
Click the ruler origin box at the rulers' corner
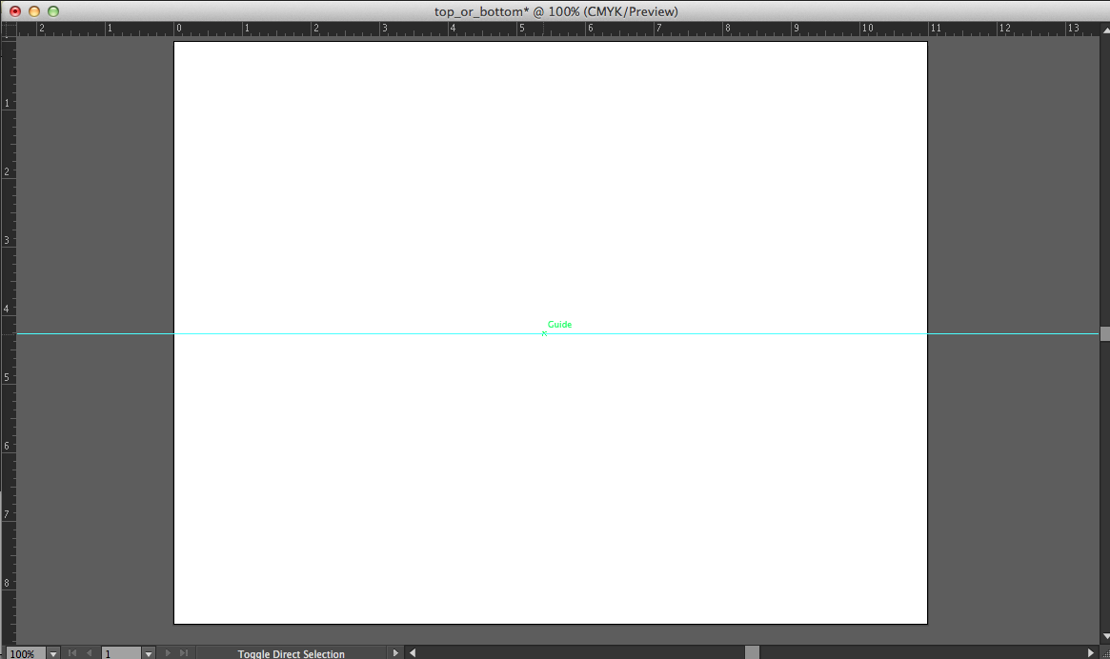[9, 29]
